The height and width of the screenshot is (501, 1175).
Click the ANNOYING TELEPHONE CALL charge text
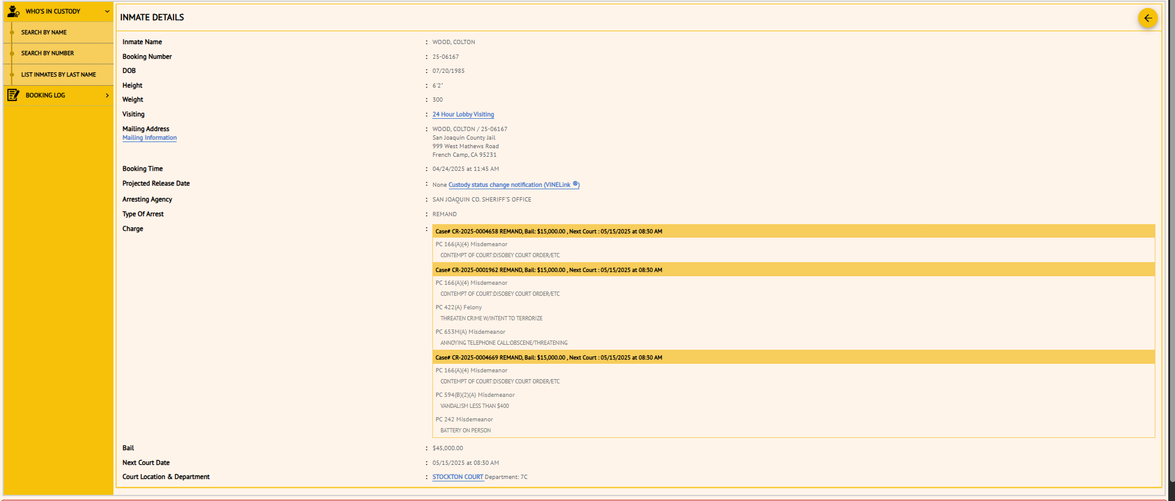pyautogui.click(x=503, y=343)
